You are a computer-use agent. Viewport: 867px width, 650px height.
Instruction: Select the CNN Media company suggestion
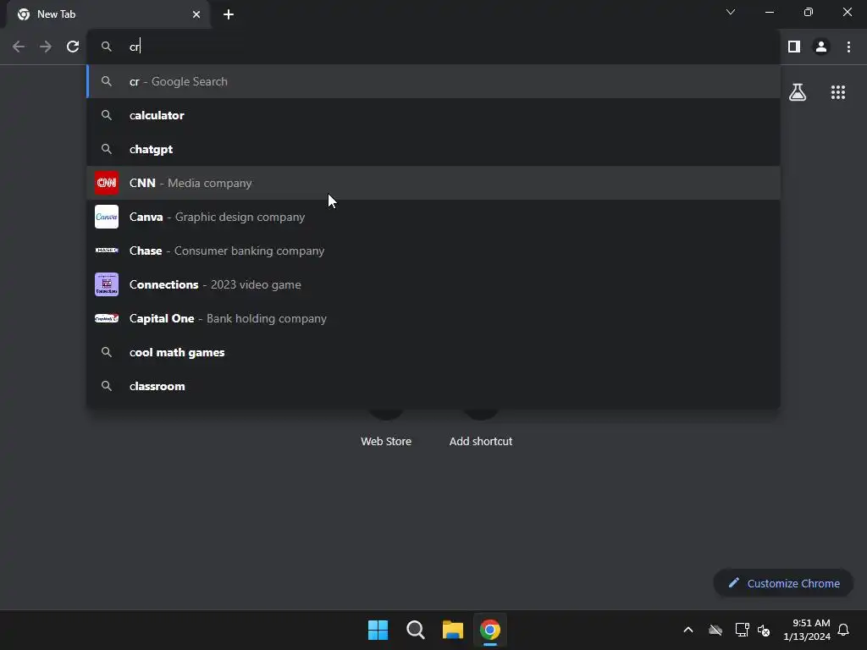pyautogui.click(x=433, y=183)
